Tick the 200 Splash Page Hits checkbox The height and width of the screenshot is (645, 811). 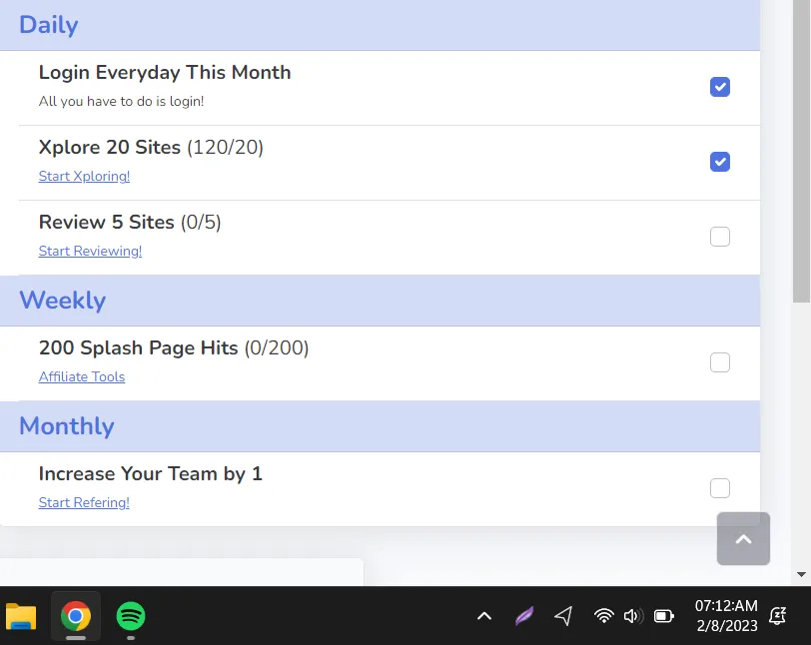tap(719, 362)
